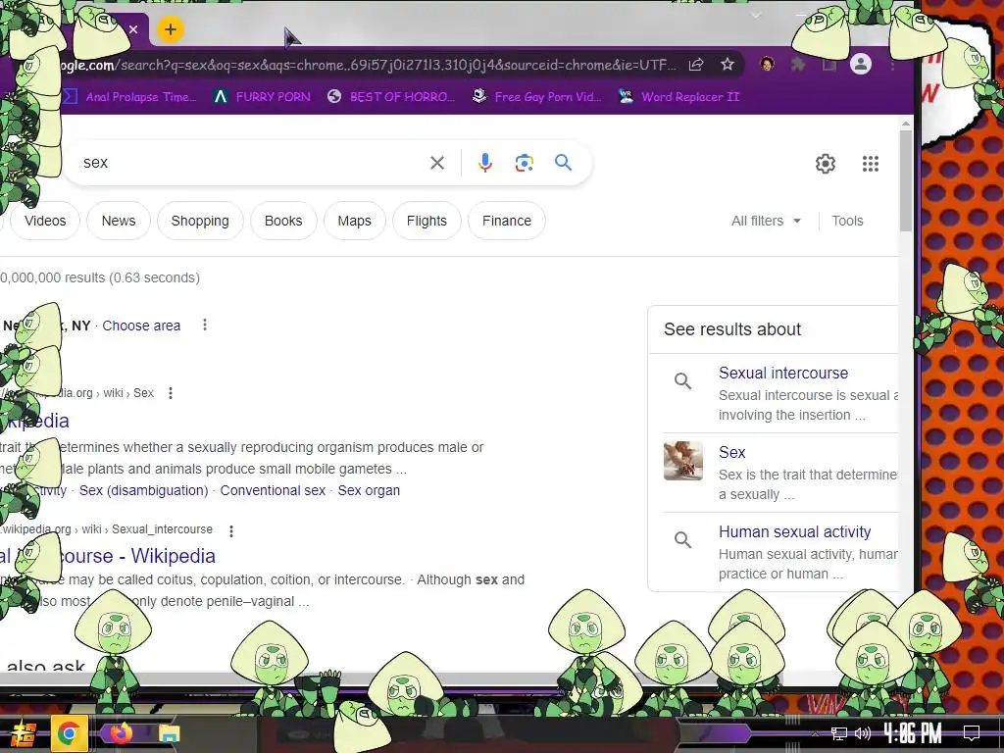Open the notification center icon
This screenshot has width=1004, height=753.
[x=972, y=733]
